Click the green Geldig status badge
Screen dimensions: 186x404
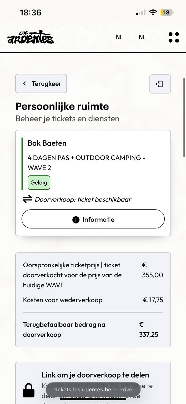tap(39, 183)
